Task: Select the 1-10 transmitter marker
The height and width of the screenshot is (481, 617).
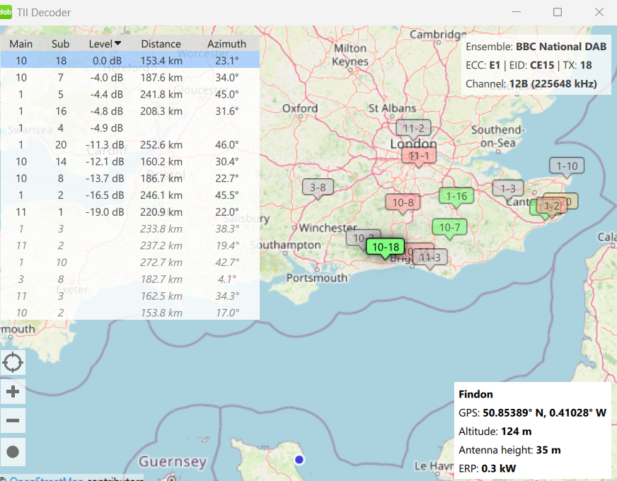Action: [567, 166]
